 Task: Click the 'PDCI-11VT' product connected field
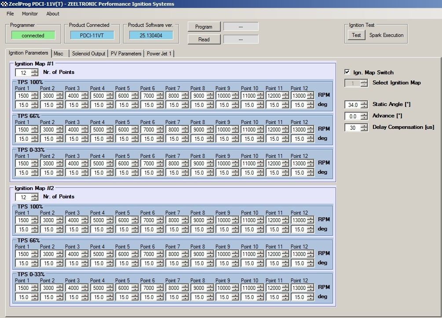click(x=92, y=36)
